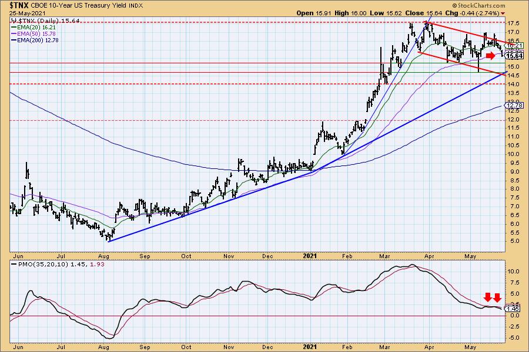Screen dimensions: 529x352
Task: Select the Low 15.62 value
Action: (385, 13)
